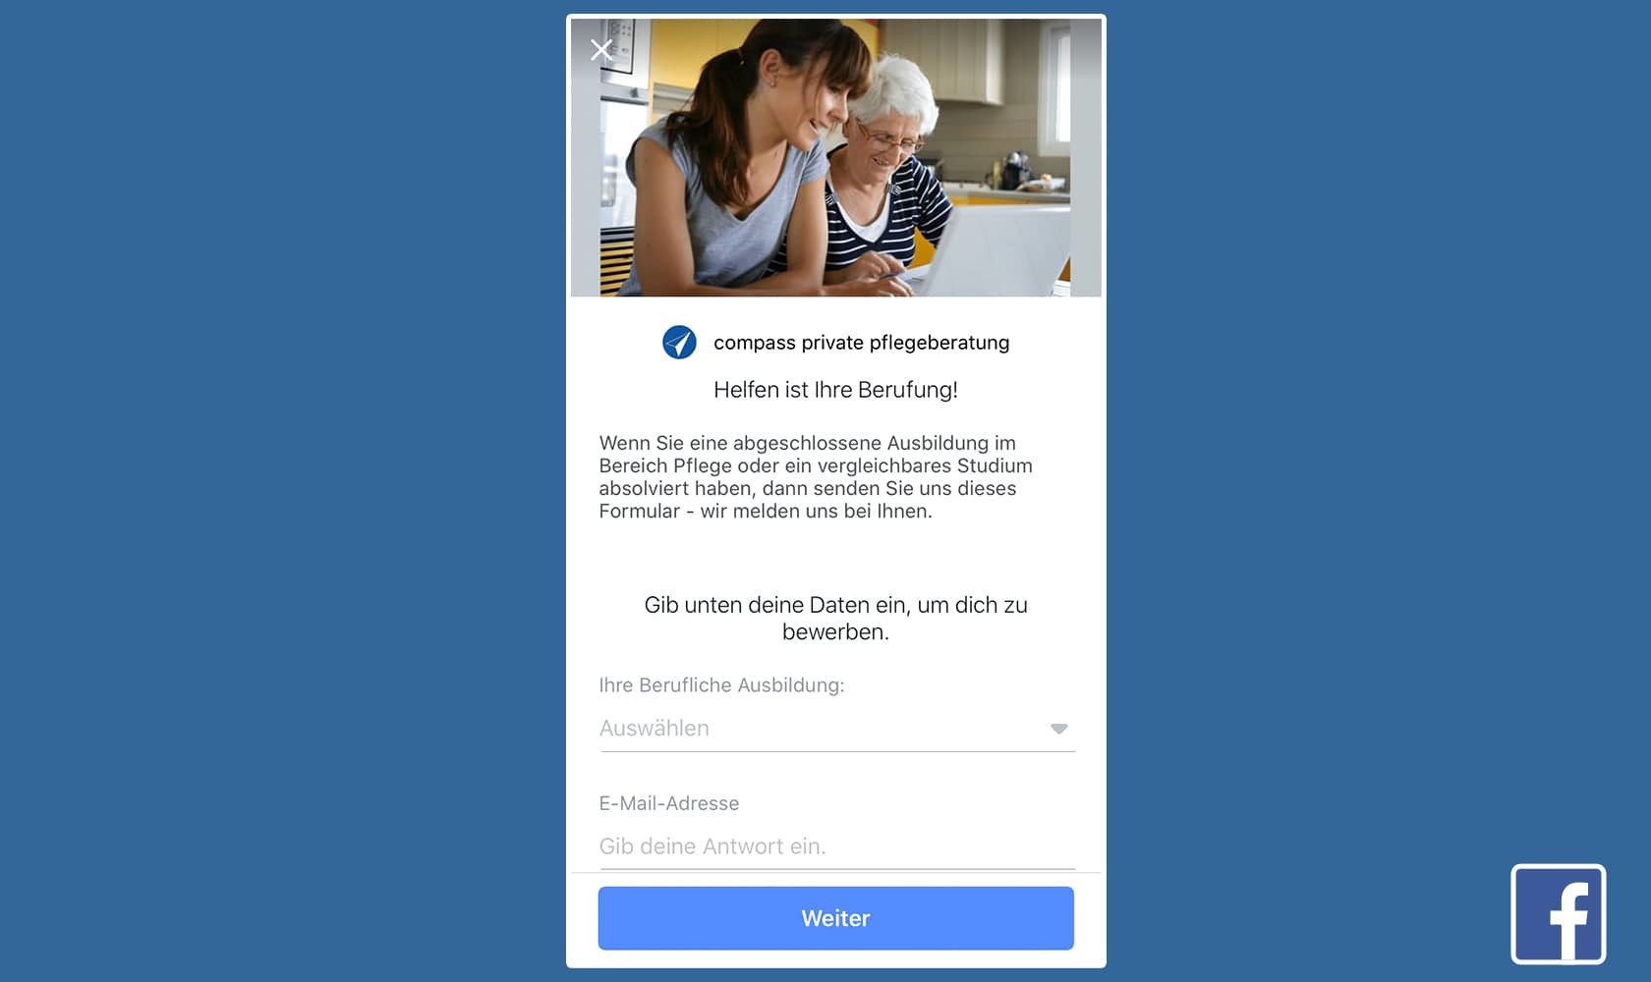Click the E-Mail-Adresse field label

point(668,803)
